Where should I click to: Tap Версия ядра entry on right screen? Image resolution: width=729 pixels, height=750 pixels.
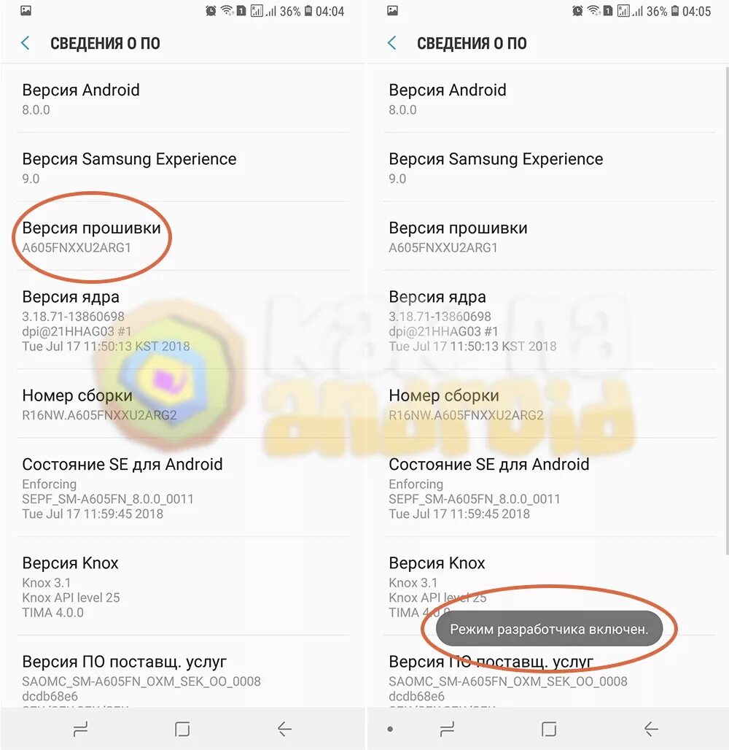click(550, 320)
